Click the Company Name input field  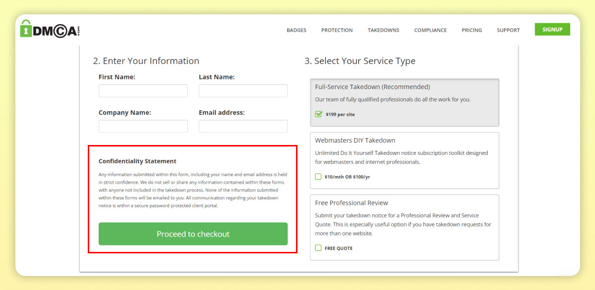point(143,126)
